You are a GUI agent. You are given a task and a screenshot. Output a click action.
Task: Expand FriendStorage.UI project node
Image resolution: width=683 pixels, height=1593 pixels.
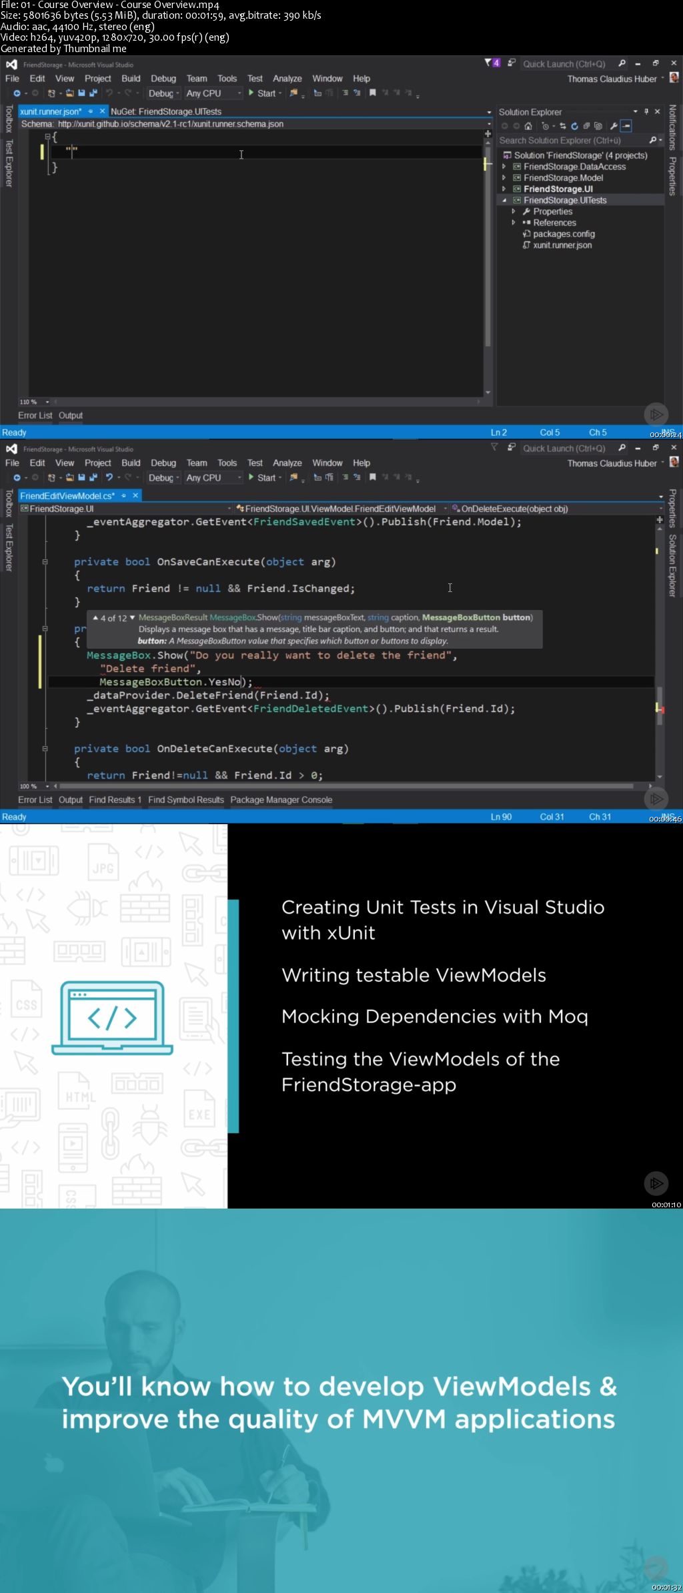click(x=504, y=189)
